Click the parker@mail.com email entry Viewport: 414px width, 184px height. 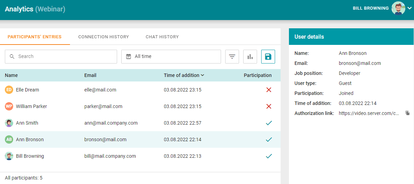[x=103, y=106]
